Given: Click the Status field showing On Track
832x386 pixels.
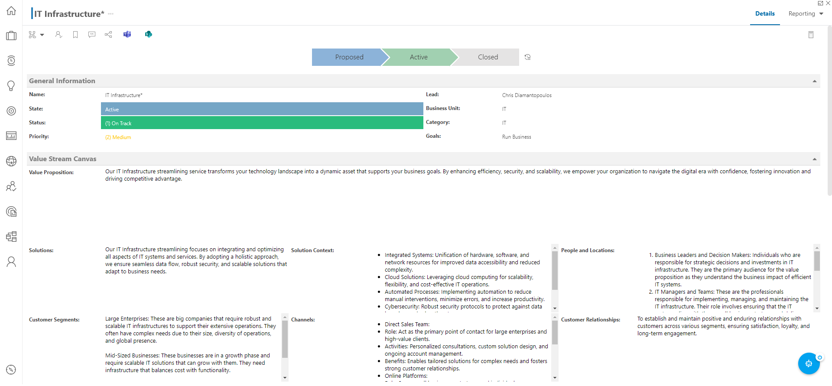Looking at the screenshot, I should 262,123.
